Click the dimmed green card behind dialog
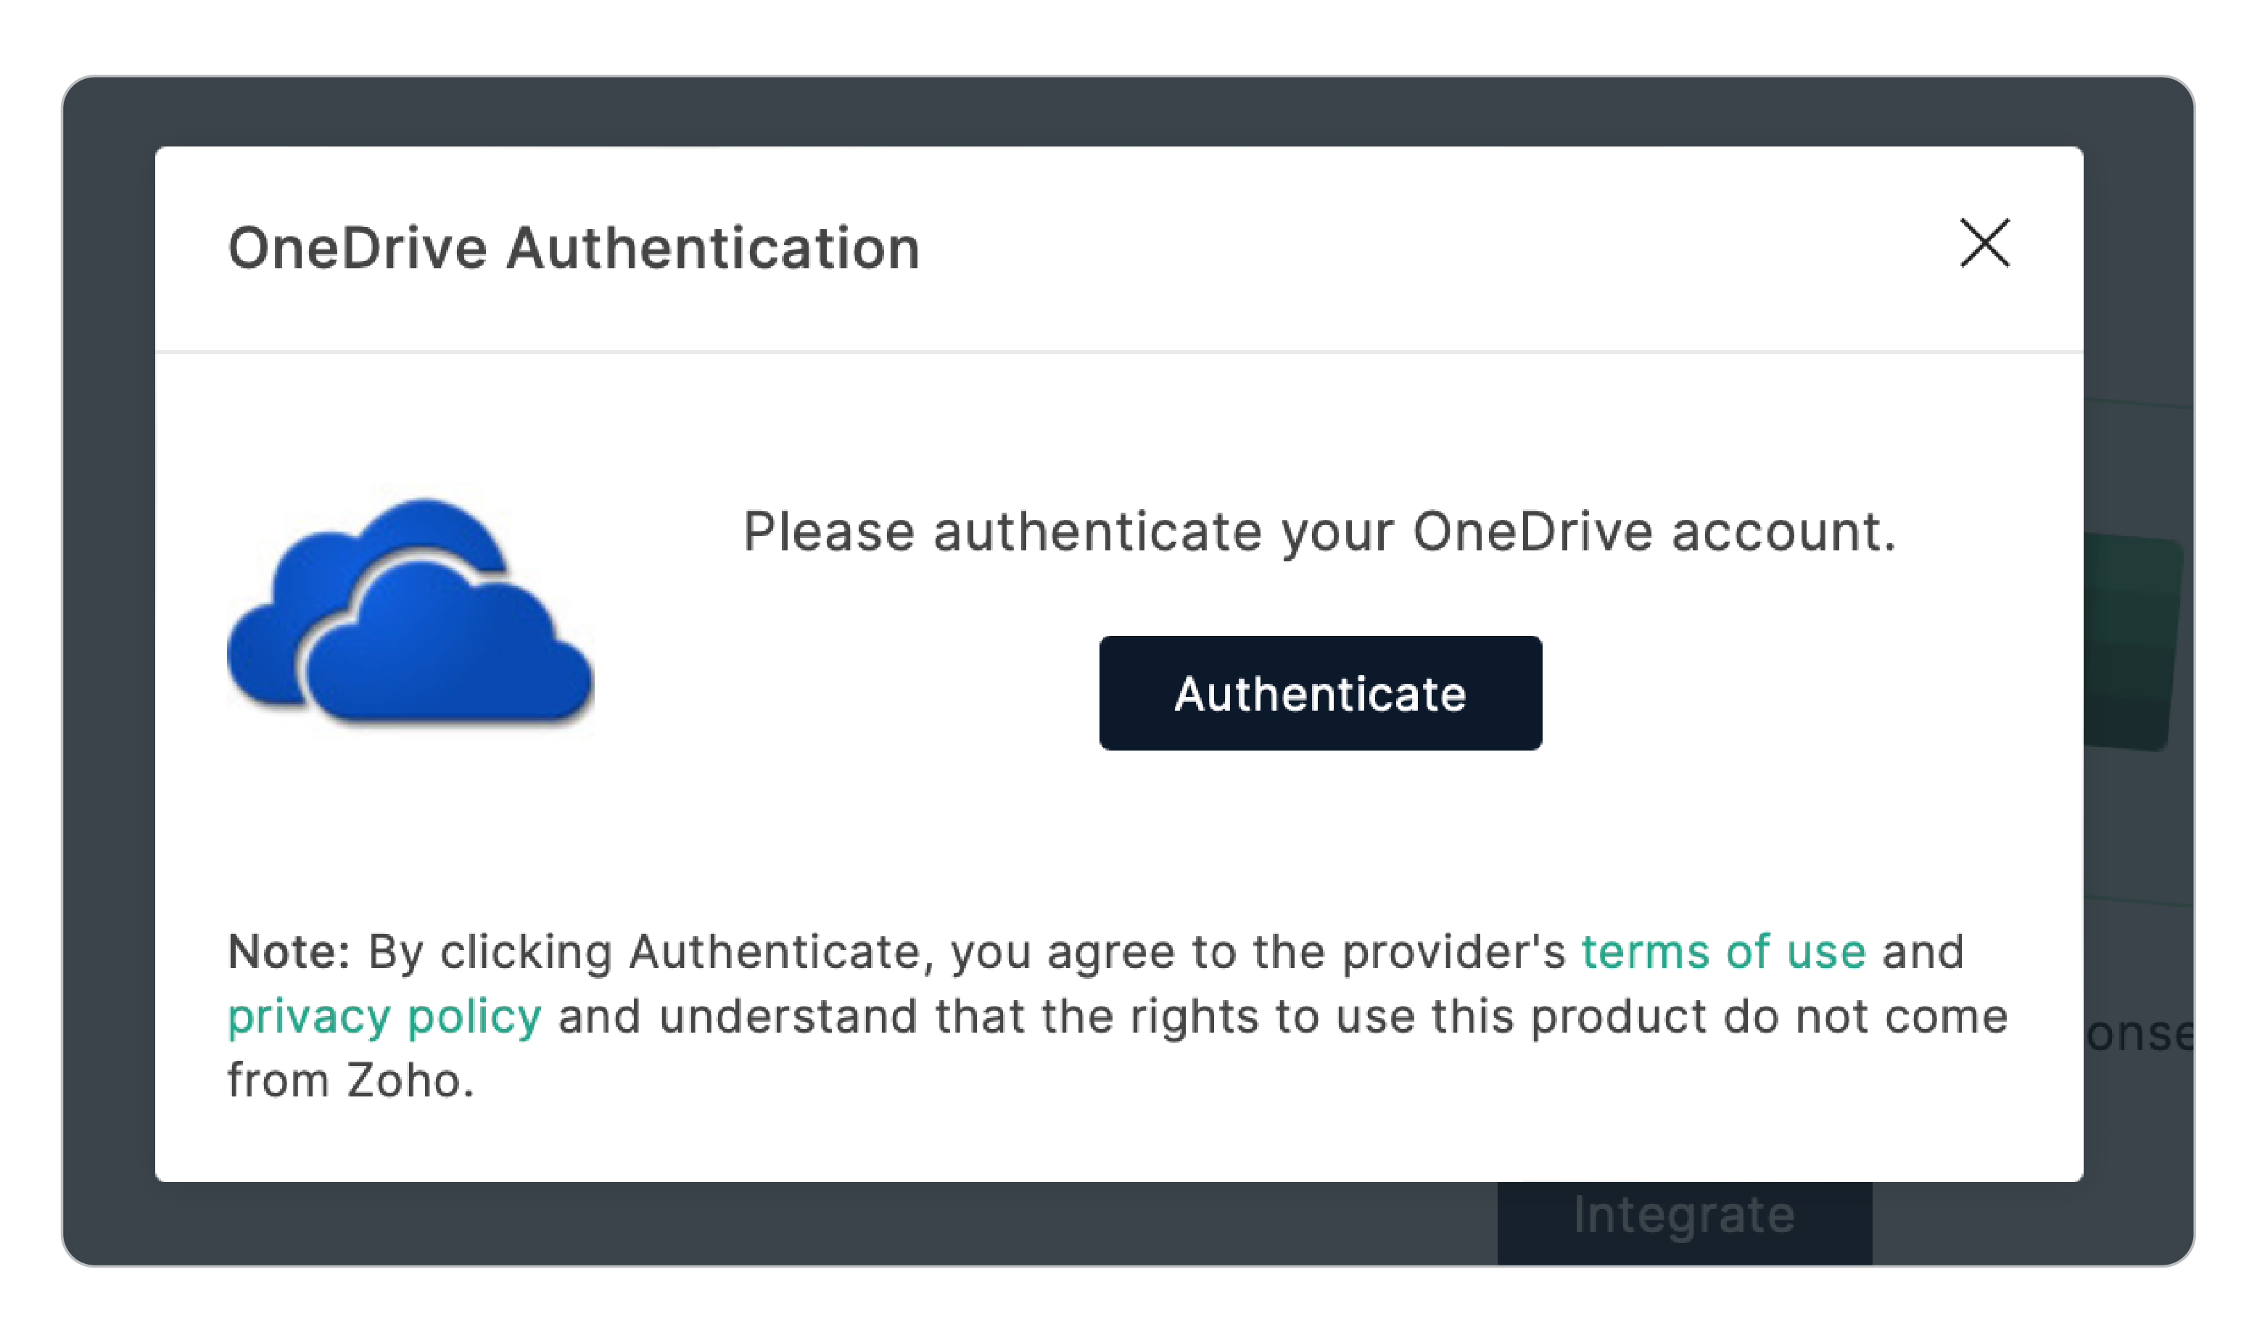Viewport: 2257px width, 1343px height. pyautogui.click(x=2132, y=642)
